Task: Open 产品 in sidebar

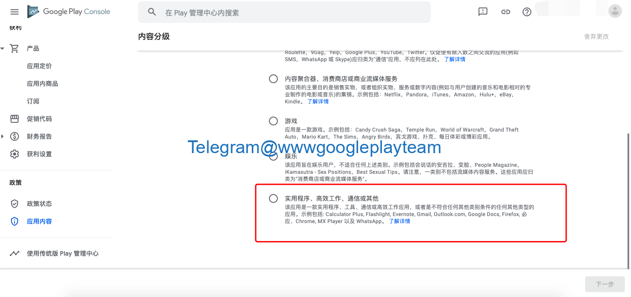Action: pyautogui.click(x=33, y=48)
